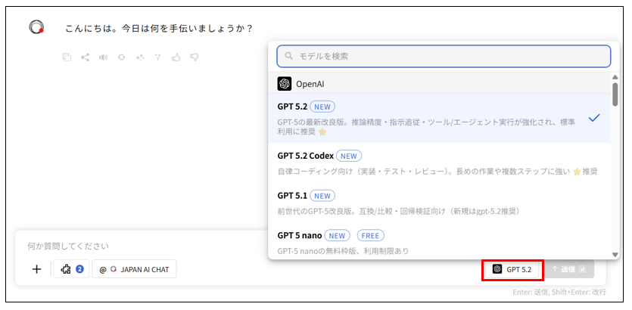Click the @ JAPAN AI CHAT agent button
The height and width of the screenshot is (310, 632).
point(135,269)
